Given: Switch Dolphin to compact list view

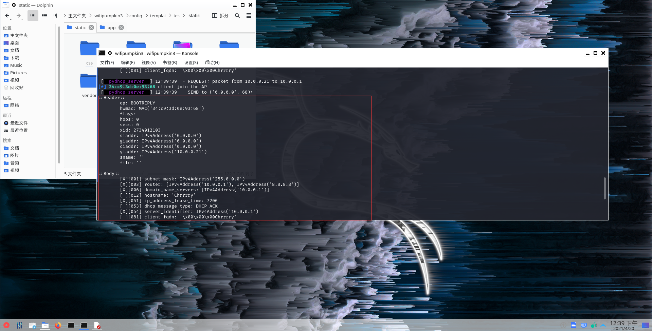Looking at the screenshot, I should click(44, 16).
